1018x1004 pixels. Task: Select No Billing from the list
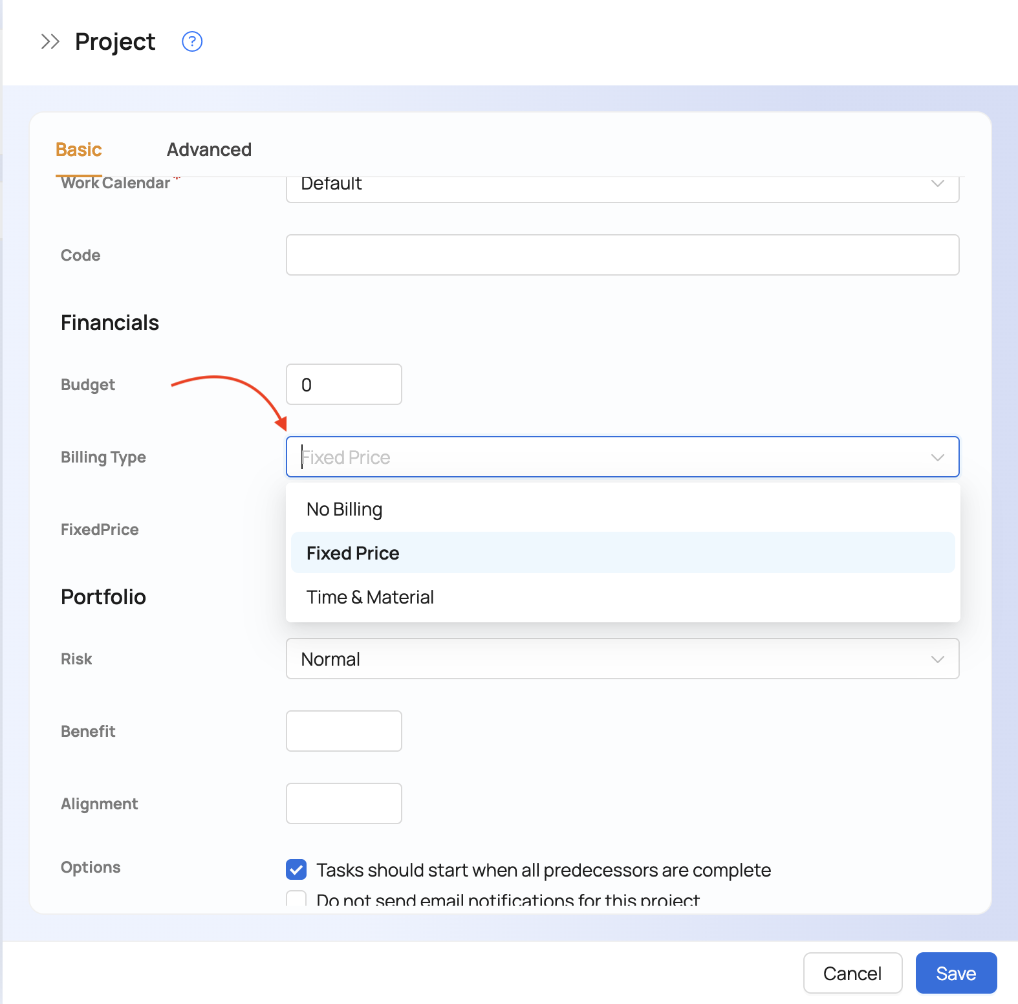pos(345,510)
